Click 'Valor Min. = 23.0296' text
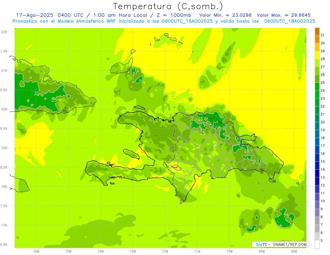330x255 pixels. coord(226,15)
